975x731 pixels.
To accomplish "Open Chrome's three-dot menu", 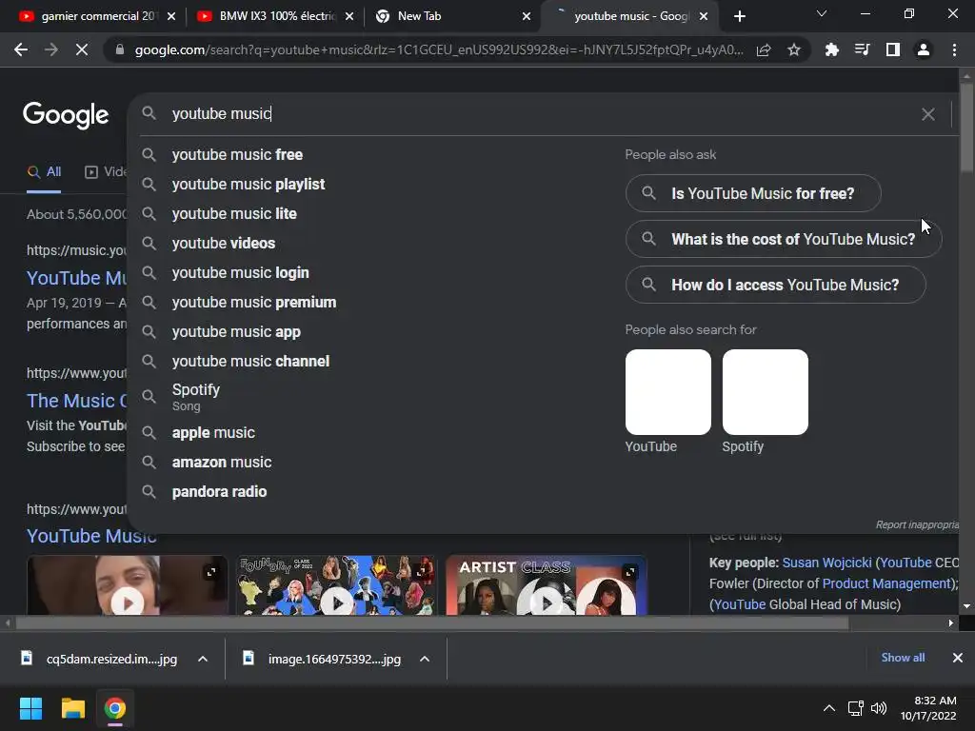I will [x=954, y=49].
